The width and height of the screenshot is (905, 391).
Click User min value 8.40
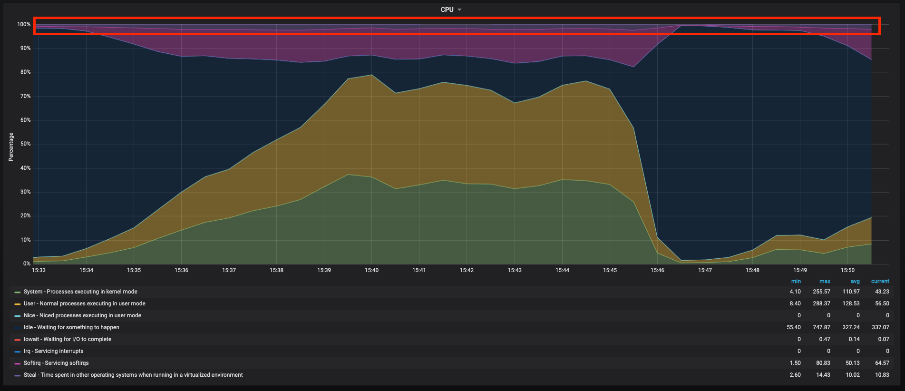coord(795,303)
